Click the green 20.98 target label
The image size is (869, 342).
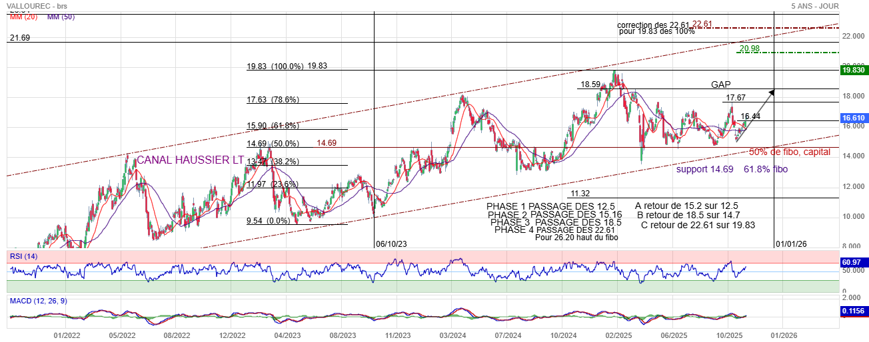coord(749,49)
